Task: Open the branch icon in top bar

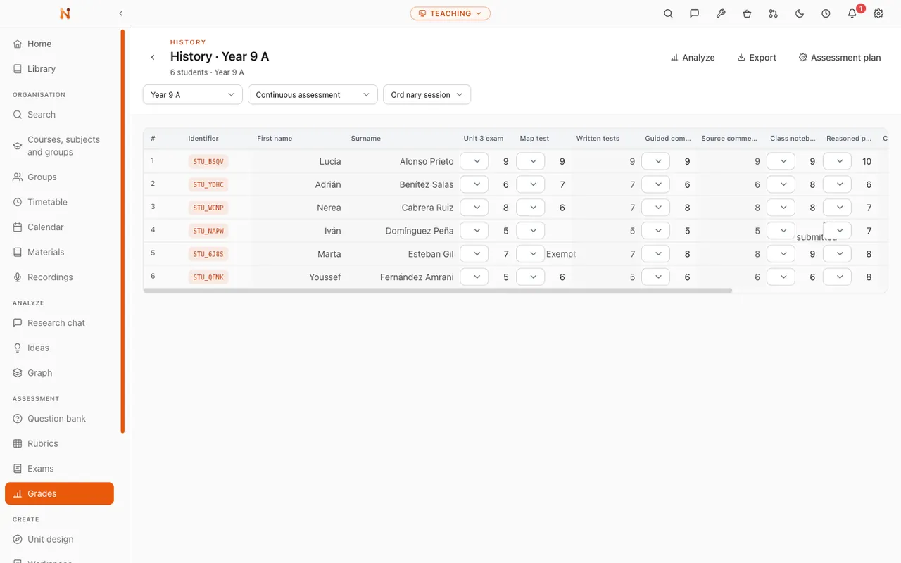Action: [x=774, y=13]
